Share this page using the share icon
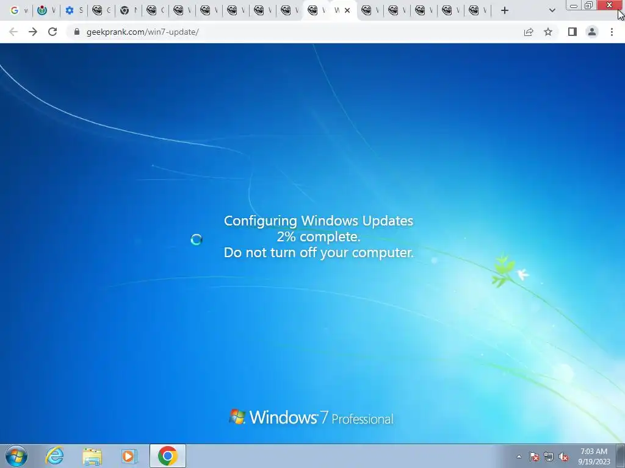 (x=529, y=32)
